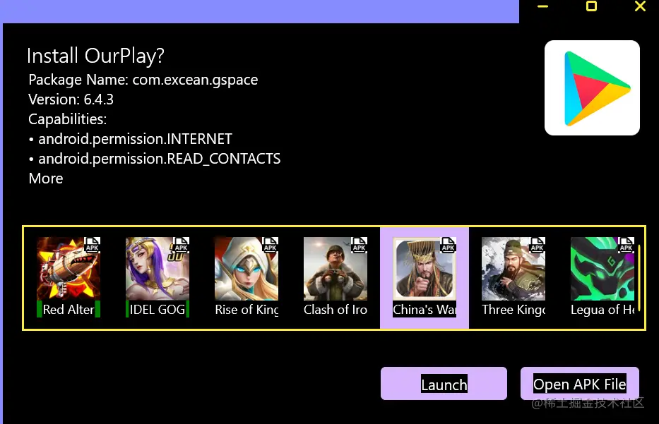Click the Red Alter name label
This screenshot has width=659, height=424.
69,310
